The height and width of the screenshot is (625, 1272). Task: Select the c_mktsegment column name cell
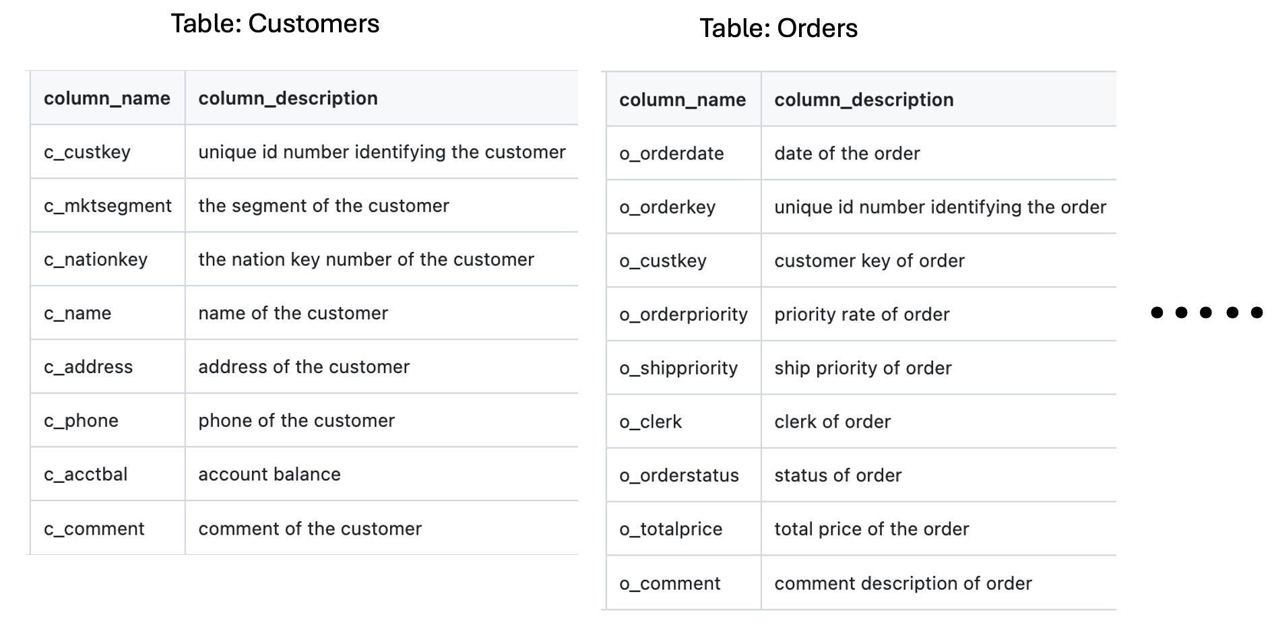(108, 206)
